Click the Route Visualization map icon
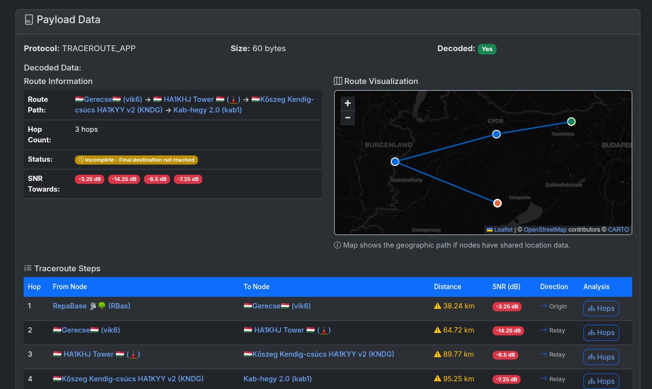Screen dimensions: 652x389 pos(338,81)
